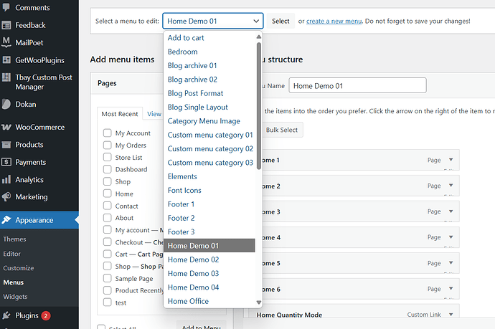495x329 pixels.
Task: Click the Analytics bar chart icon
Action: click(x=6, y=179)
